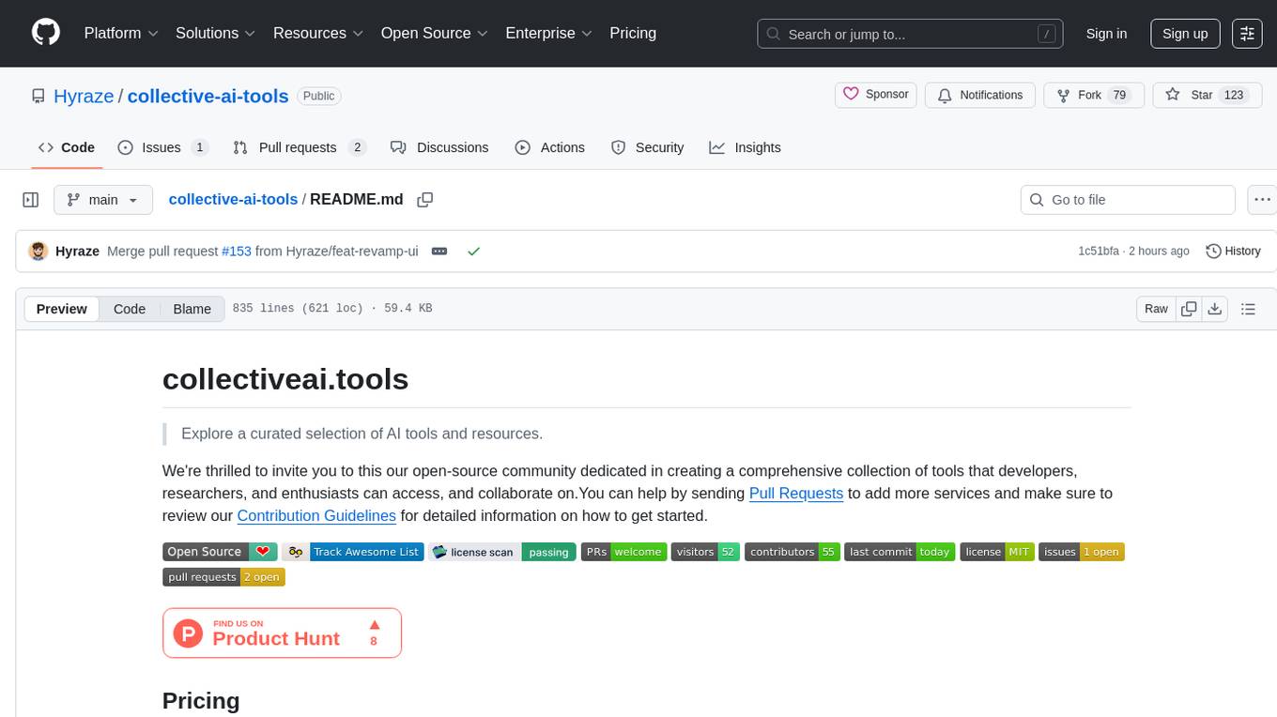Image resolution: width=1277 pixels, height=717 pixels.
Task: Open commit 1c51bfa
Action: click(1099, 252)
